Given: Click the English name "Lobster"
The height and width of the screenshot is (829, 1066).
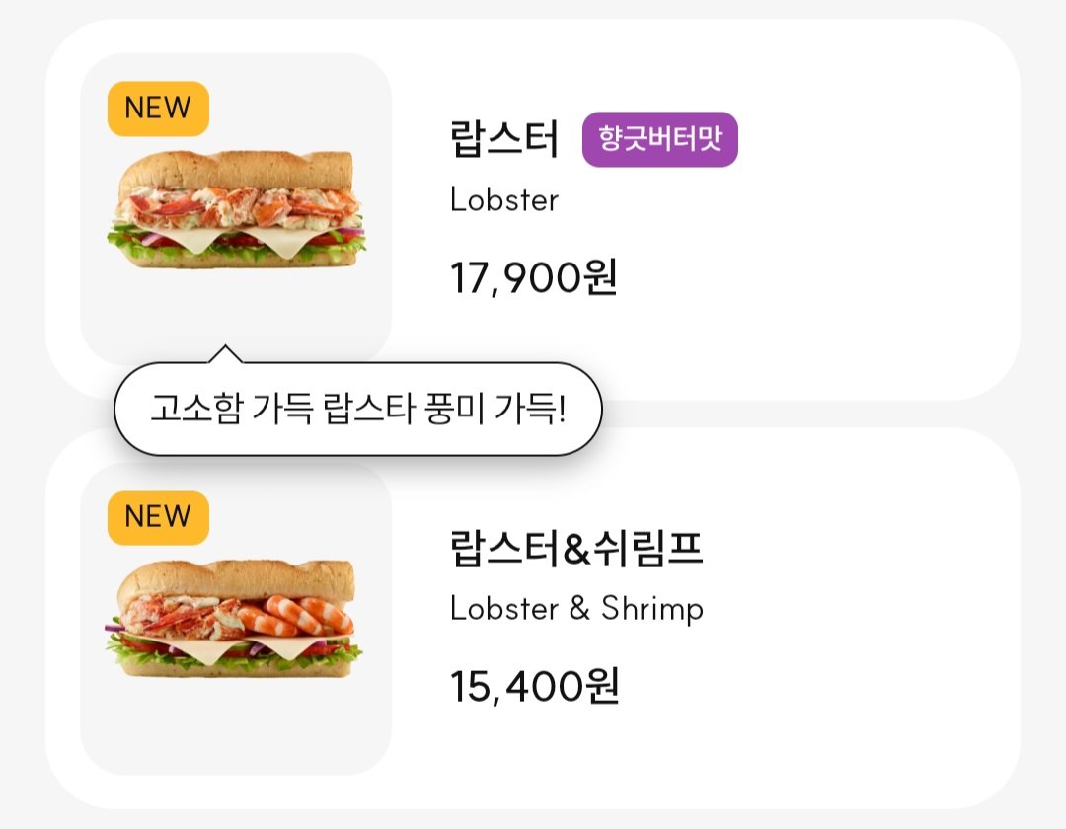Looking at the screenshot, I should (x=503, y=200).
